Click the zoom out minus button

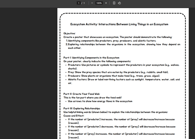point(92,3)
